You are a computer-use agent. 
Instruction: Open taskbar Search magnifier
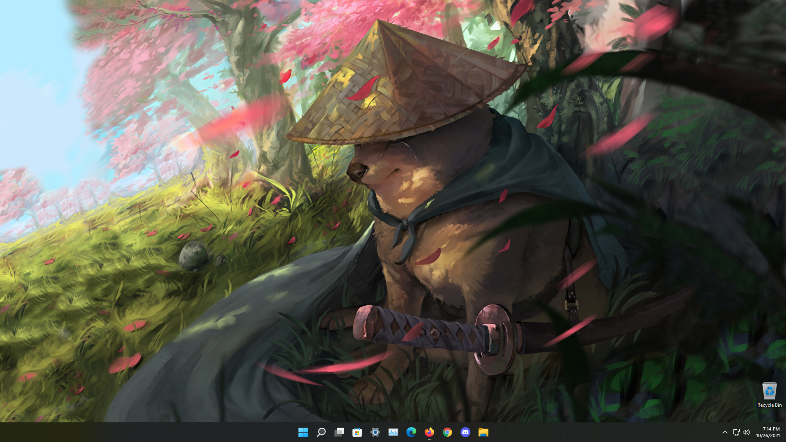[x=321, y=432]
